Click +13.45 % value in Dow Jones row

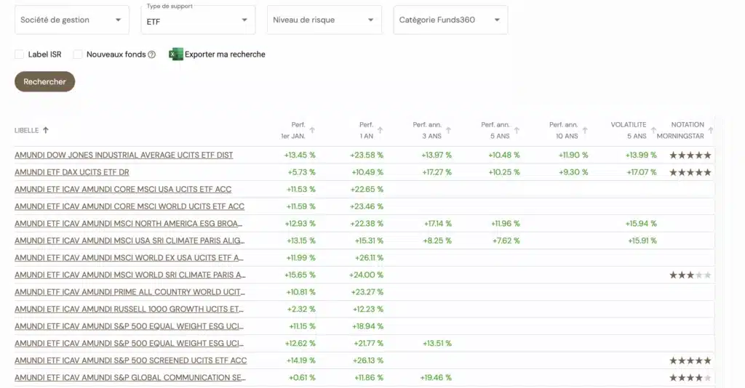coord(300,155)
